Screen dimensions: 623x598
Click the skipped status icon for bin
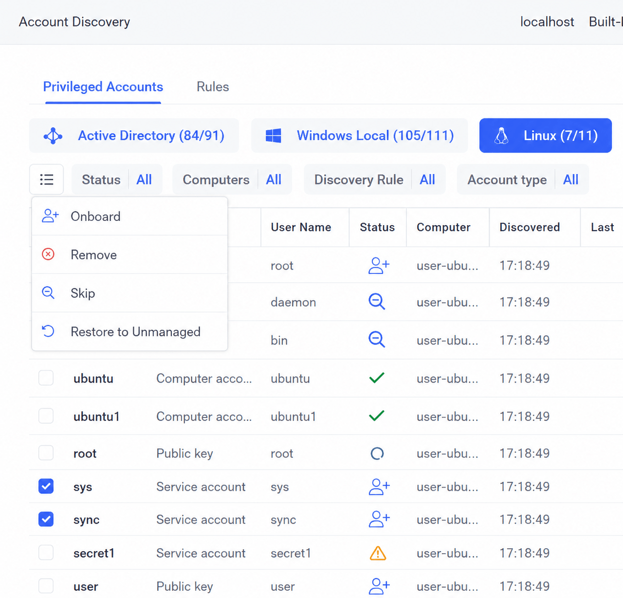(377, 339)
